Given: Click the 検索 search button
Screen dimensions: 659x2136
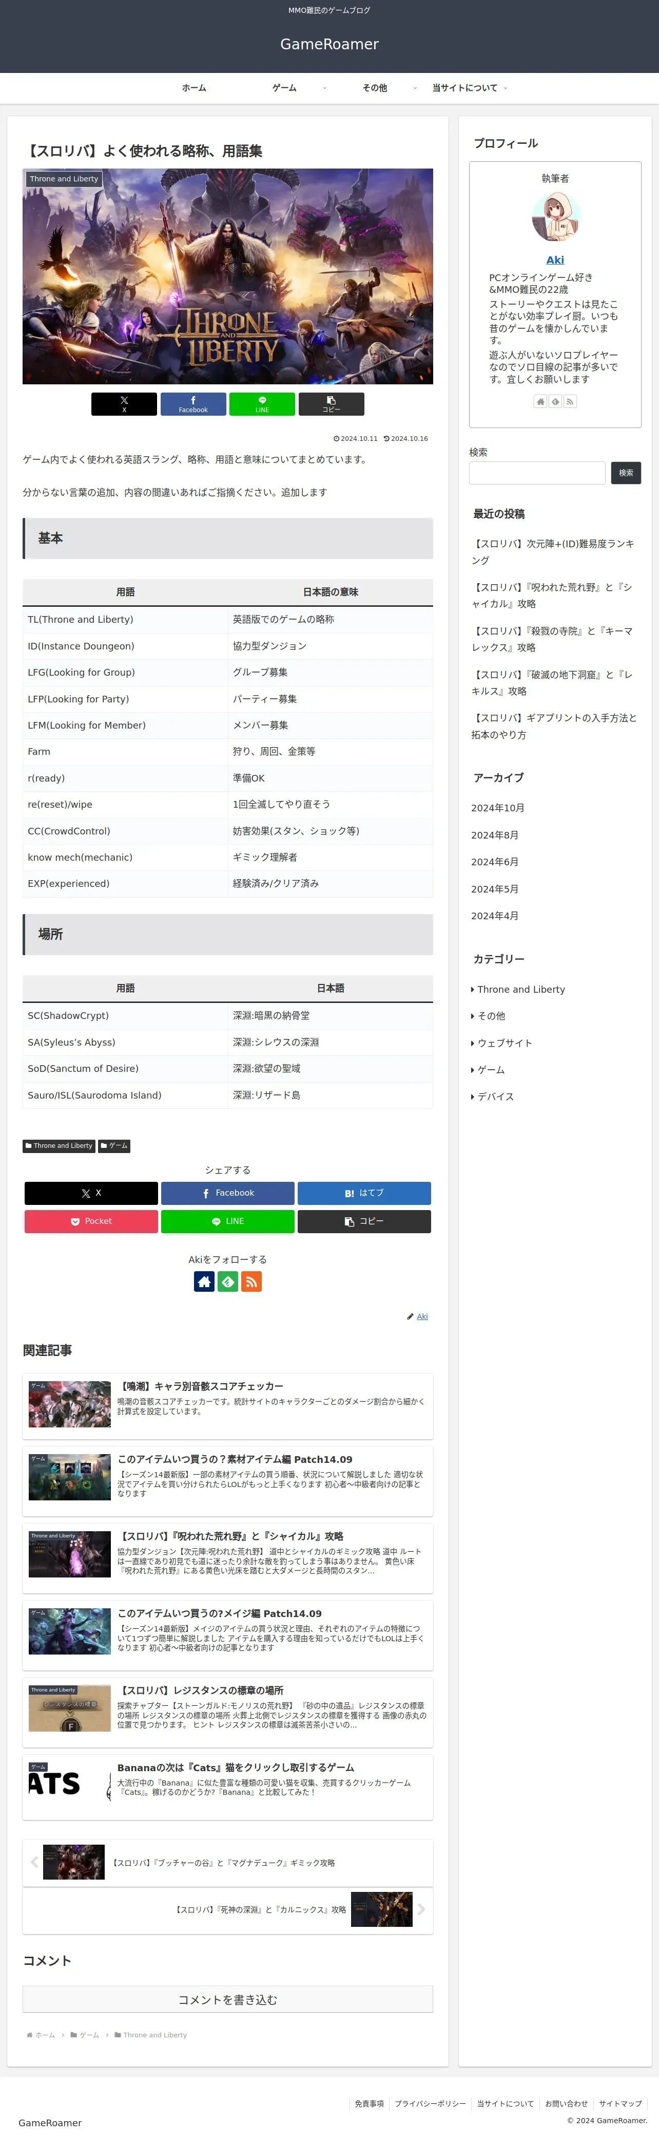Looking at the screenshot, I should (x=626, y=473).
